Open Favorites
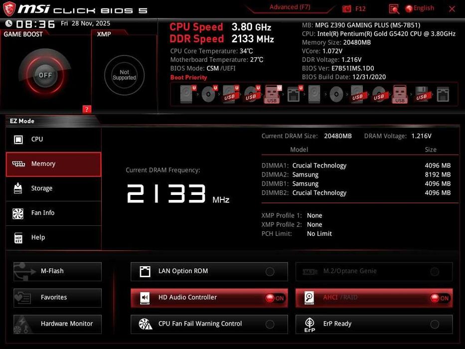 (x=57, y=298)
